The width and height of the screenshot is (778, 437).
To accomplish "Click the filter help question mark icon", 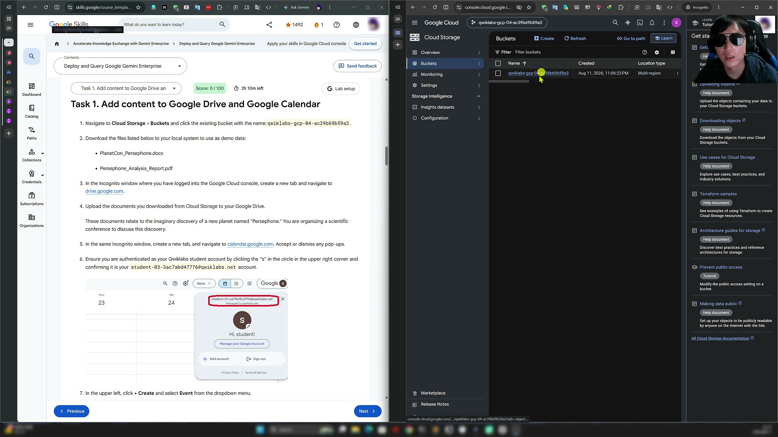I will click(645, 52).
